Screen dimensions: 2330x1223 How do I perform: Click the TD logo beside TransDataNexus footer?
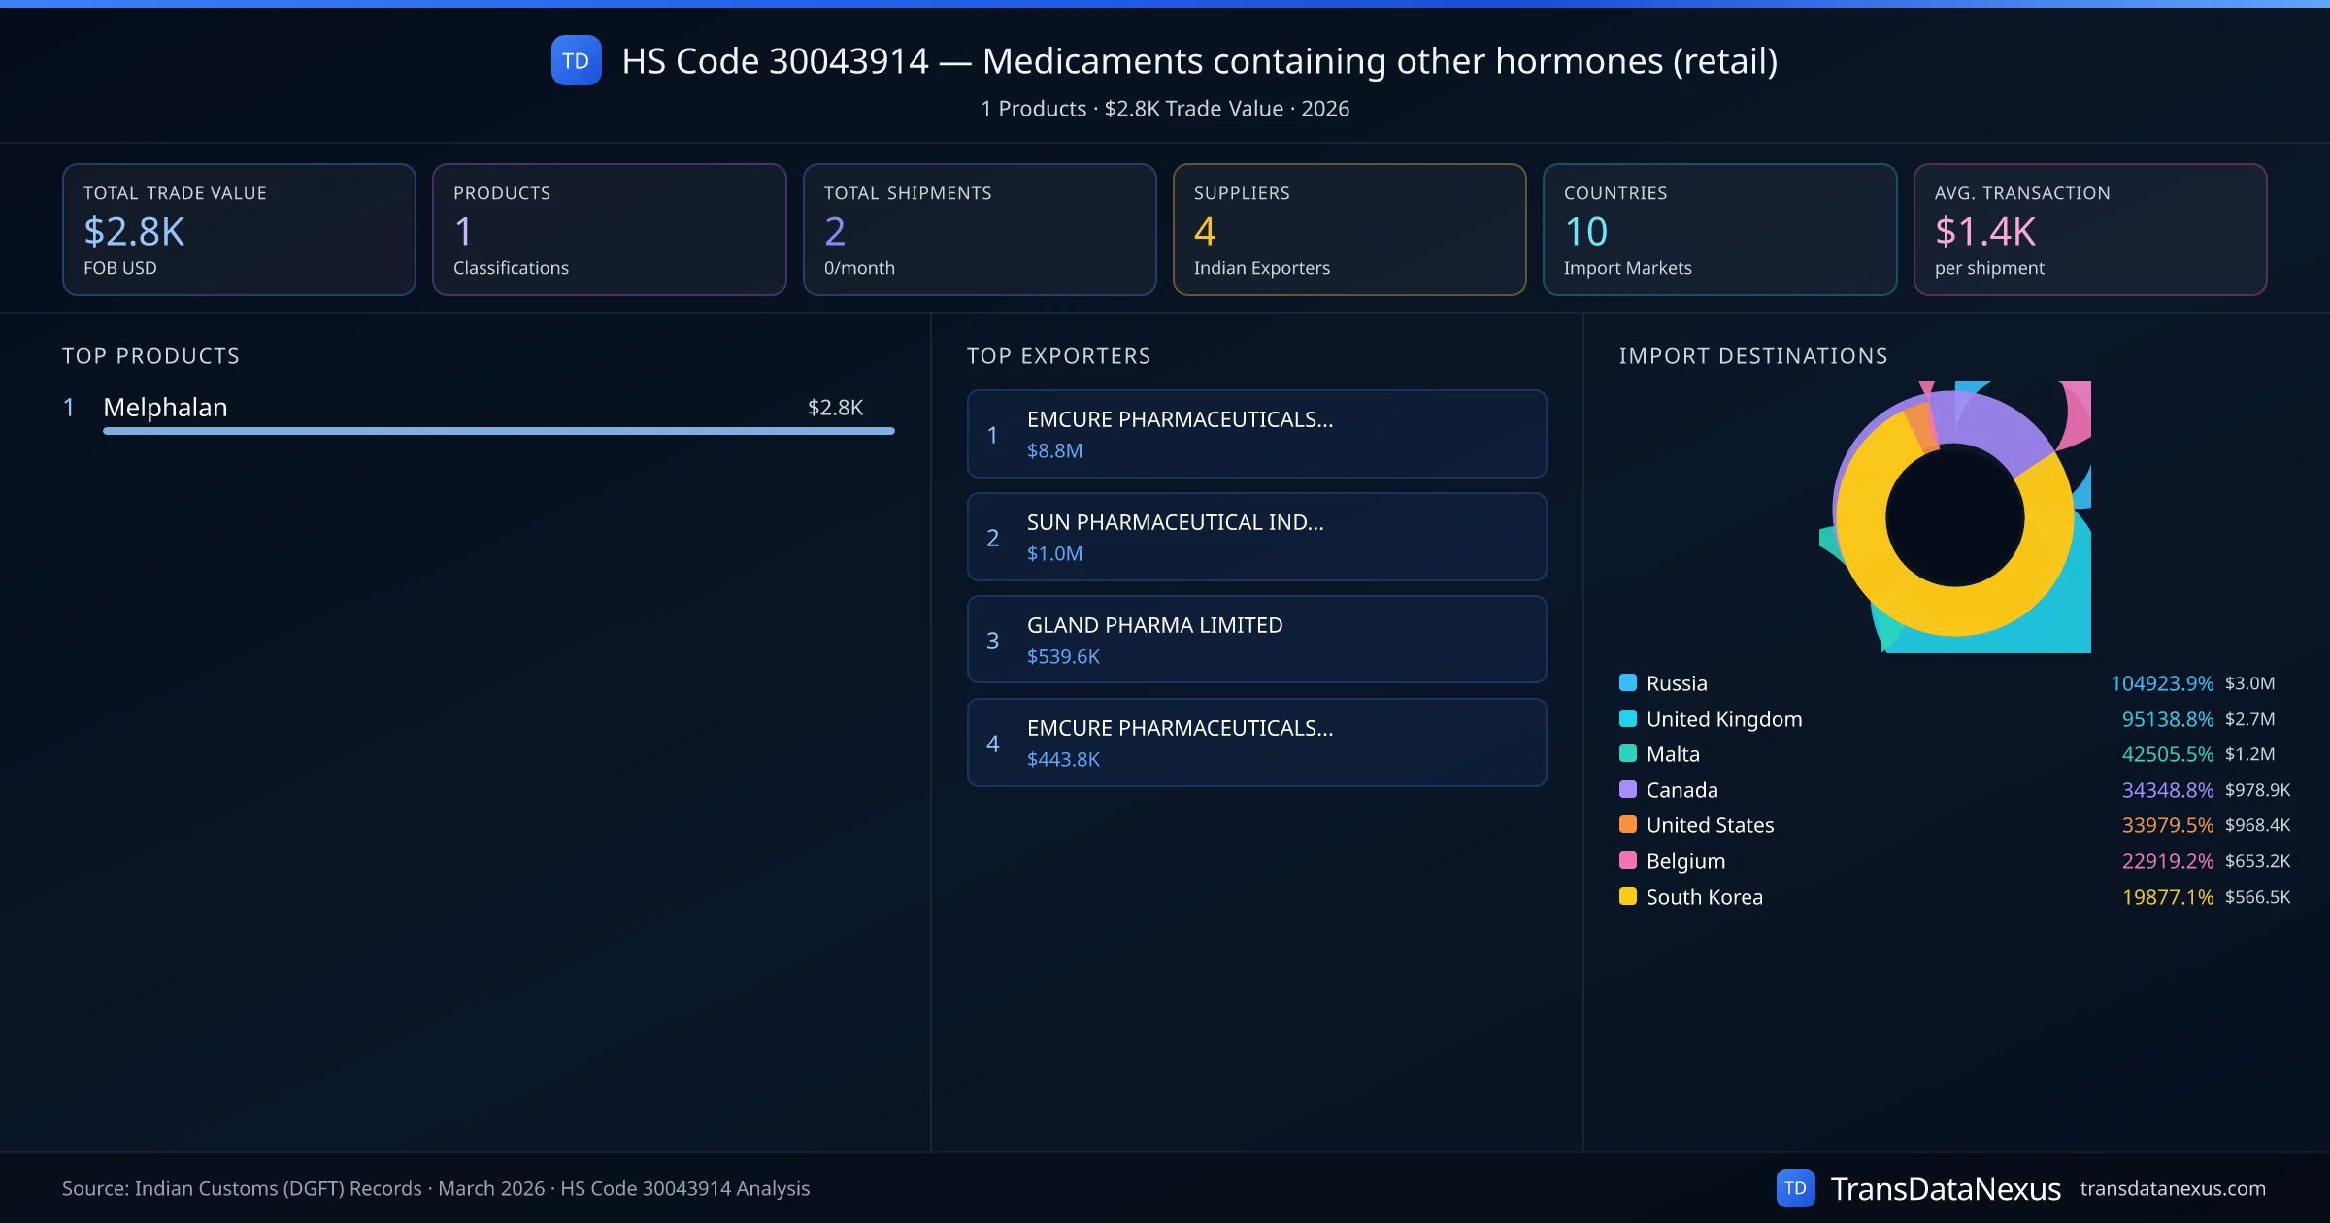click(1795, 1188)
